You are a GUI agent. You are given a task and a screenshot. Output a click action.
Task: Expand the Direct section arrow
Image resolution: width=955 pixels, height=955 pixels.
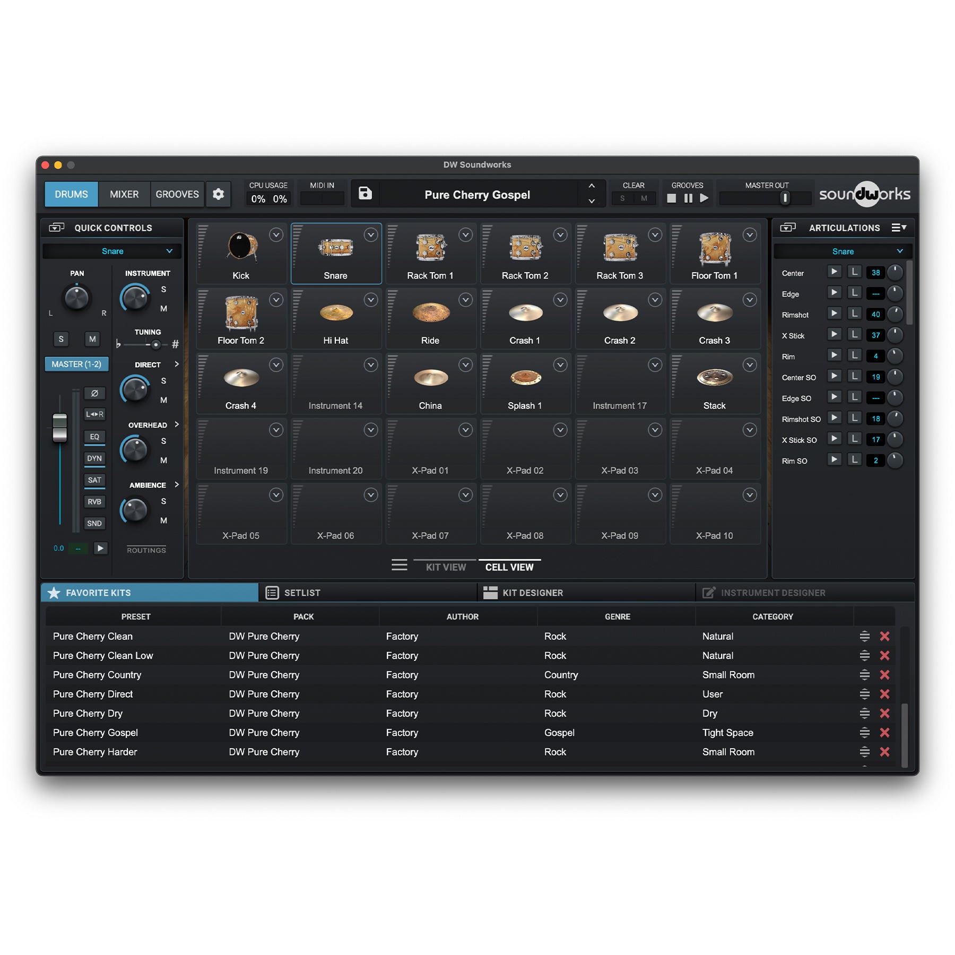(177, 364)
